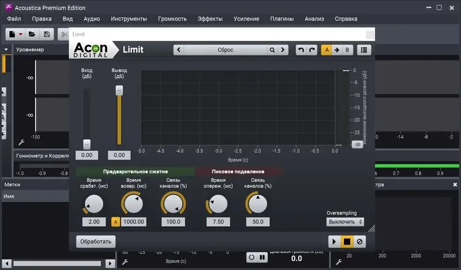Click the stop preview button in Limit

pos(347,241)
